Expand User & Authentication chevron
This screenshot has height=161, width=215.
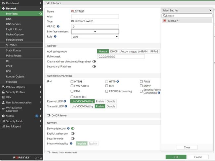click(41, 102)
